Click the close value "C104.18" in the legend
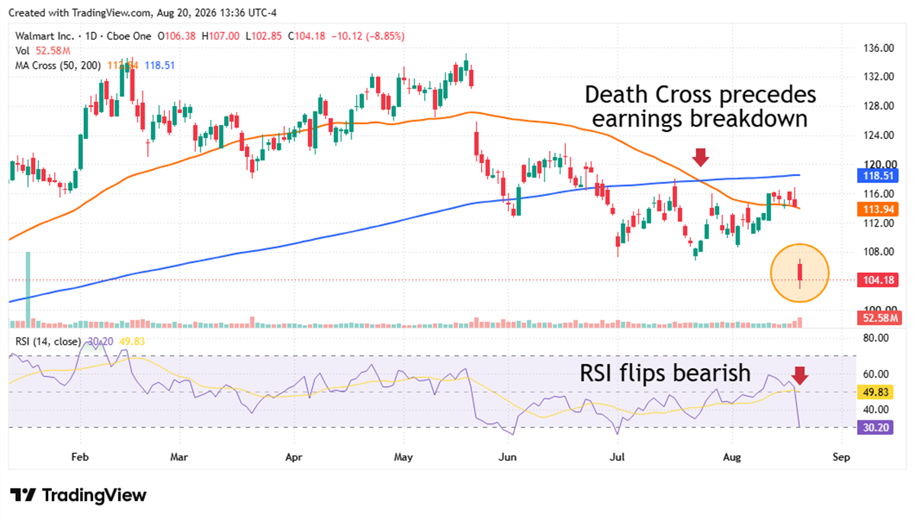 307,36
